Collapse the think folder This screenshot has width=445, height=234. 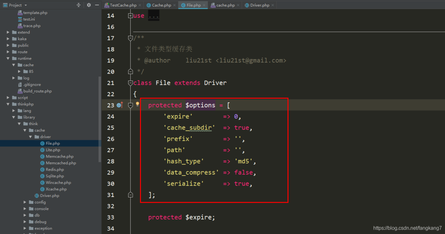coord(19,124)
